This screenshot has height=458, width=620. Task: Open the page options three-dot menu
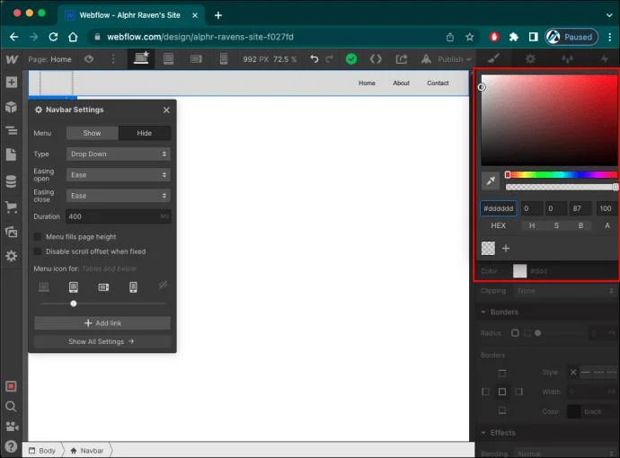click(113, 59)
